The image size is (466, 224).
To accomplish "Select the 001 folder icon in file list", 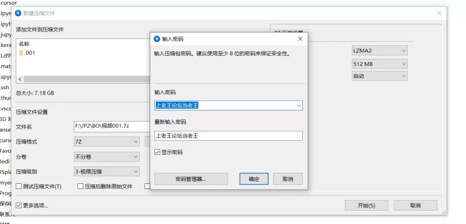I will click(21, 53).
